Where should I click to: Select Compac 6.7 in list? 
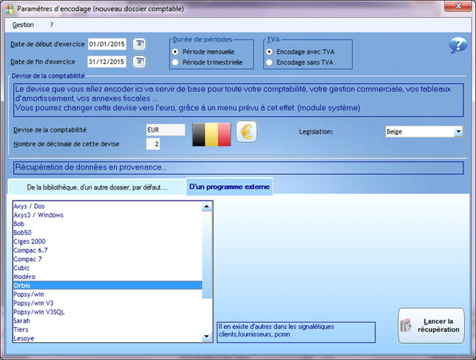[x=108, y=250]
